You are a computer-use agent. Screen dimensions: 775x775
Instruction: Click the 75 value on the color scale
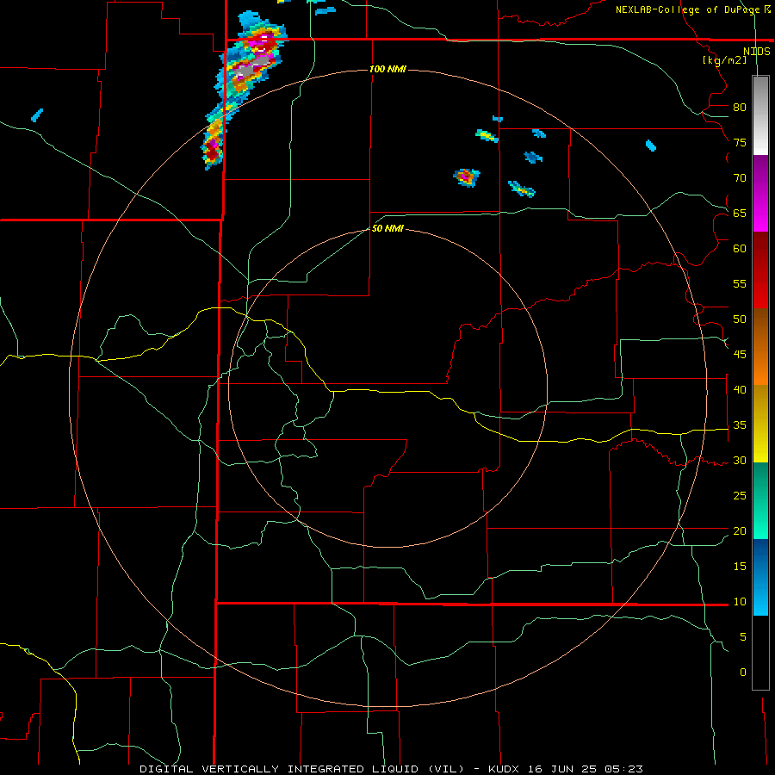(x=740, y=142)
